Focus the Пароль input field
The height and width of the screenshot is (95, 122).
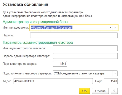point(74,35)
